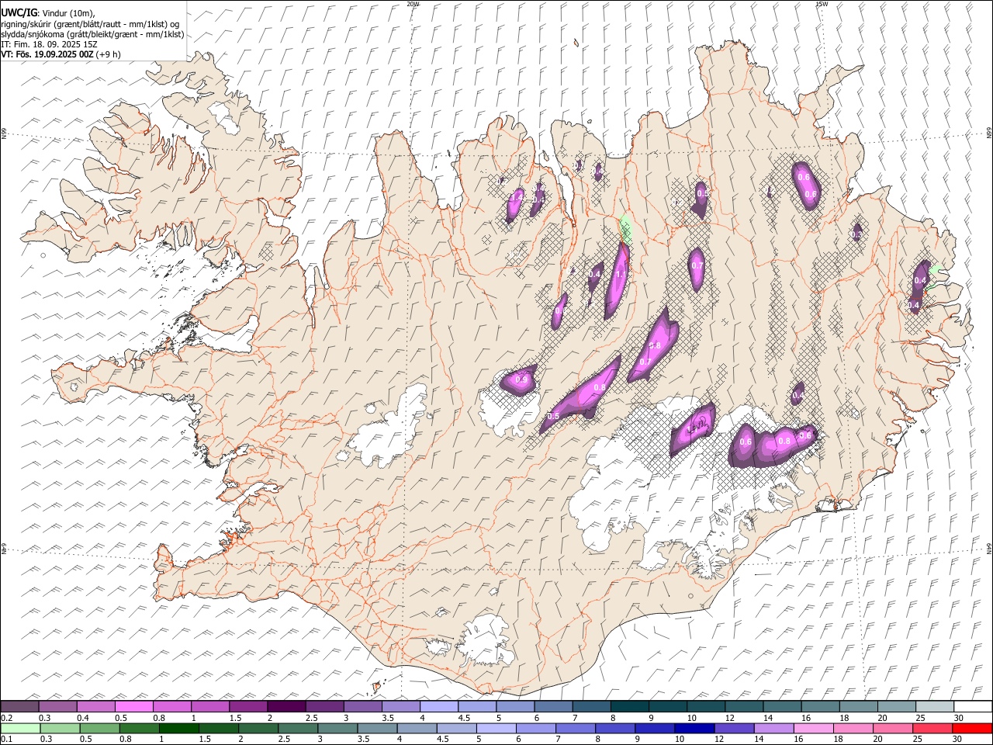This screenshot has height=745, width=993.
Task: Click the 1.1 value on the long magenta band
Action: tap(621, 274)
